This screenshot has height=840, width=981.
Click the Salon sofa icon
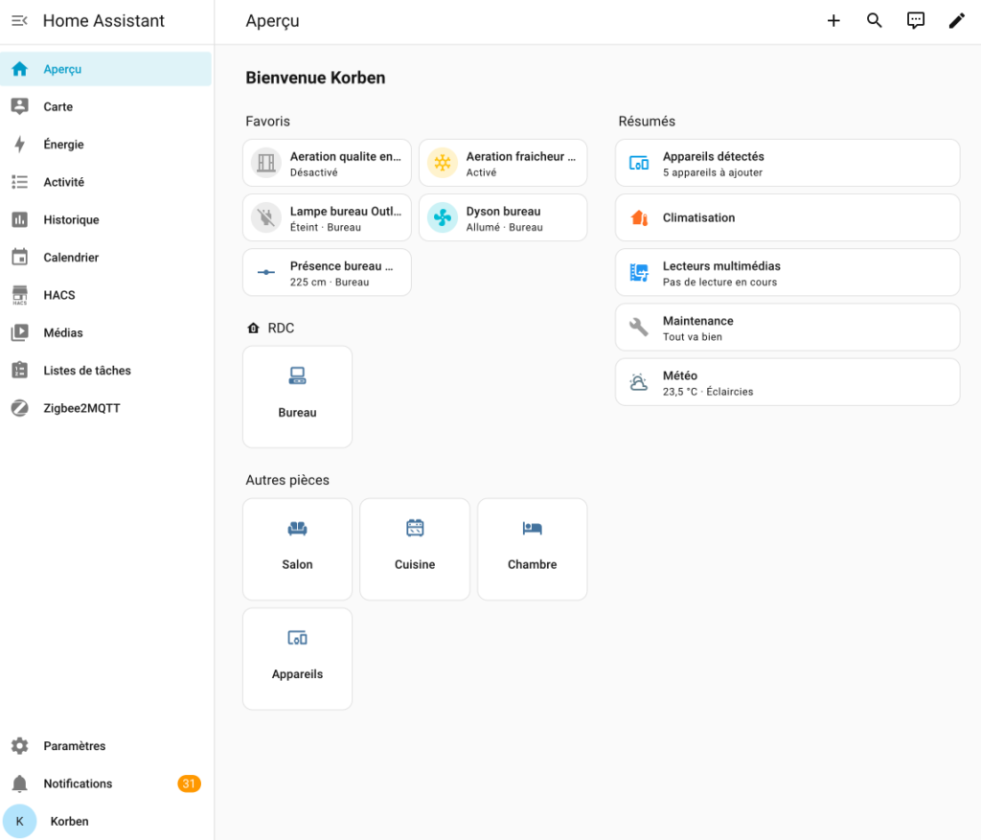pos(297,529)
